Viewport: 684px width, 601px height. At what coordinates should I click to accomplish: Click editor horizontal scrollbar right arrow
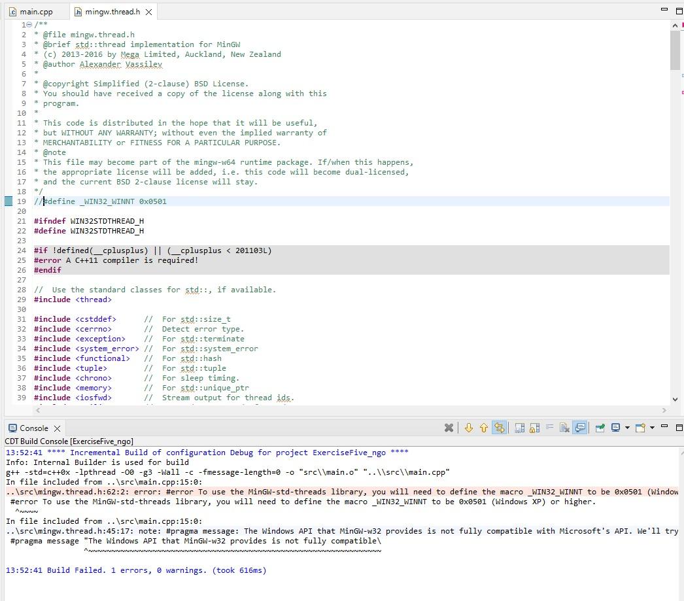[664, 410]
